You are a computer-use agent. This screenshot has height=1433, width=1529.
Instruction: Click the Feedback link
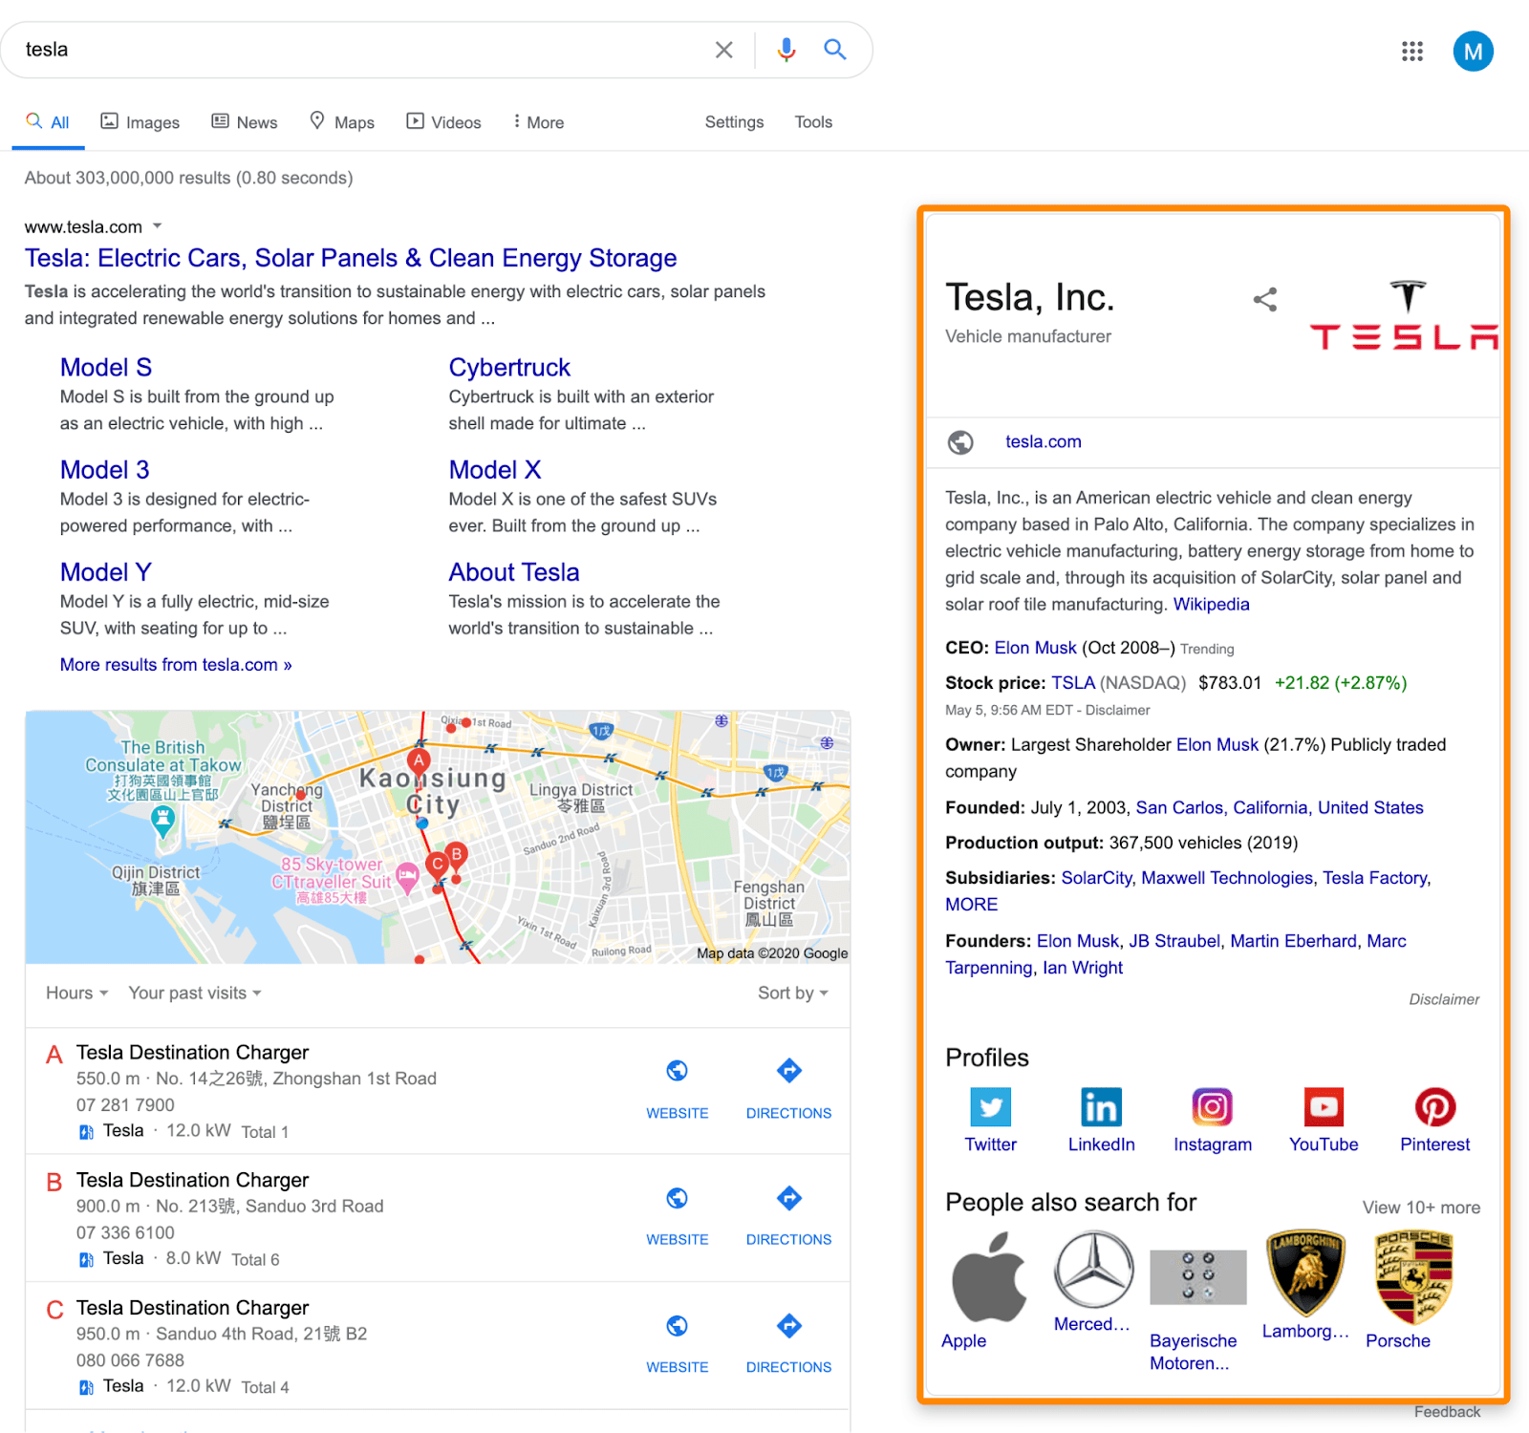(x=1447, y=1412)
